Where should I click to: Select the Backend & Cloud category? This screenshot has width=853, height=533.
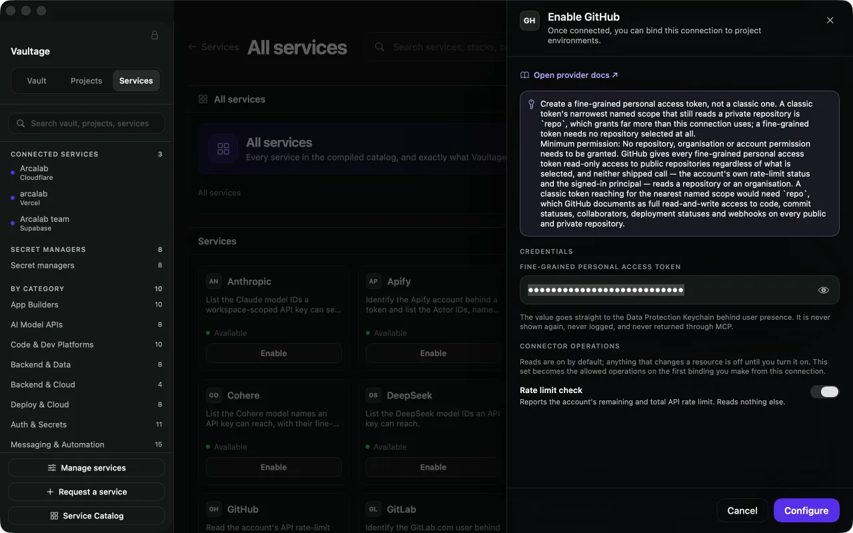87,384
